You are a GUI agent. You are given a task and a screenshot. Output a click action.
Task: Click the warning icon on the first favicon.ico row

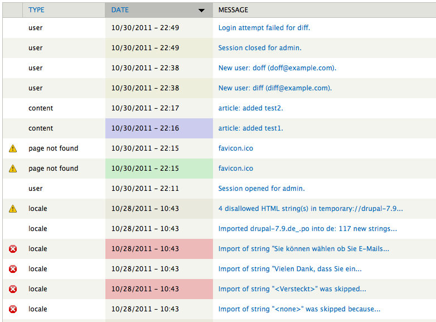(13, 148)
